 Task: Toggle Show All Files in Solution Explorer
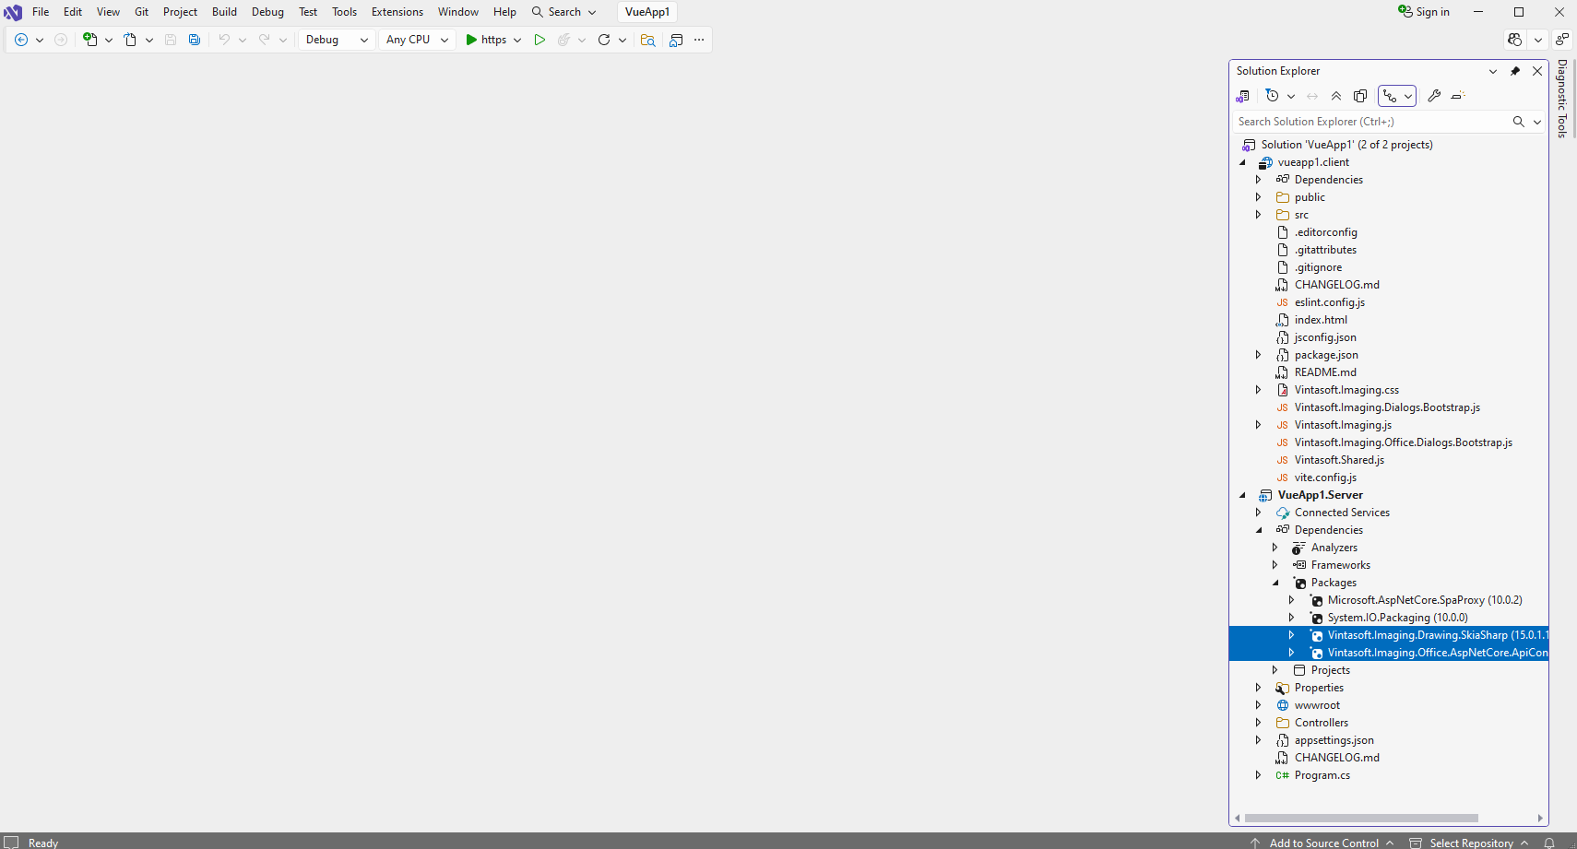point(1360,96)
